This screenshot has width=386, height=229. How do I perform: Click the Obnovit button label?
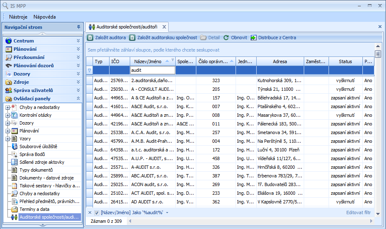[x=239, y=38]
